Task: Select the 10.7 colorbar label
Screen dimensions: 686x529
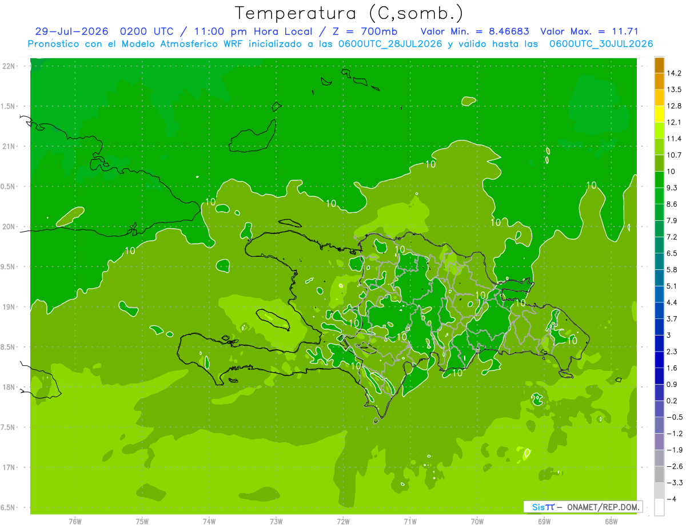Action: click(x=674, y=155)
